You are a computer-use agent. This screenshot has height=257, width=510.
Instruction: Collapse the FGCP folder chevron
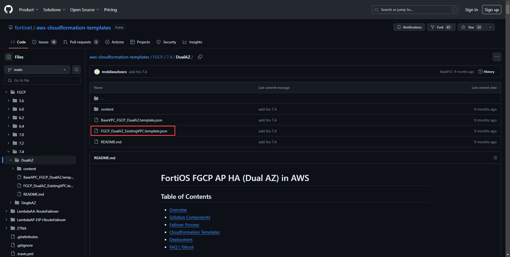6,92
